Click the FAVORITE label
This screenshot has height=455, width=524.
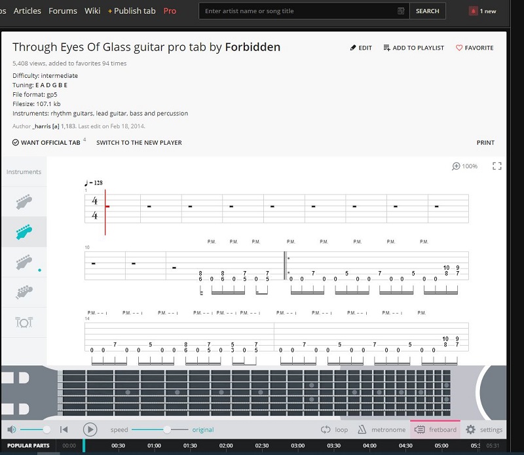(x=479, y=48)
